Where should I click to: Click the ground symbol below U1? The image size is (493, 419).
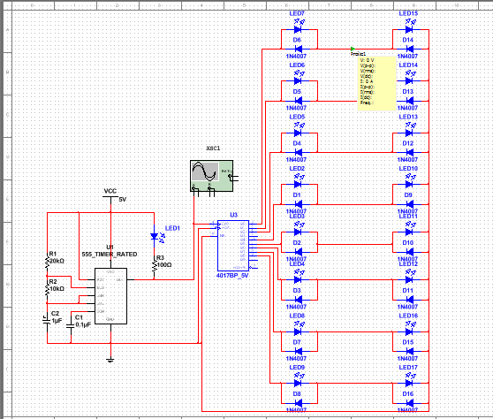click(x=110, y=360)
